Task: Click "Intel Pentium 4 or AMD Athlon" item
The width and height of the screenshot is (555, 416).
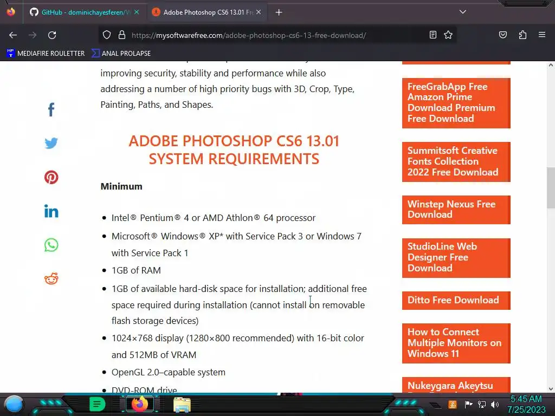Action: [214, 218]
